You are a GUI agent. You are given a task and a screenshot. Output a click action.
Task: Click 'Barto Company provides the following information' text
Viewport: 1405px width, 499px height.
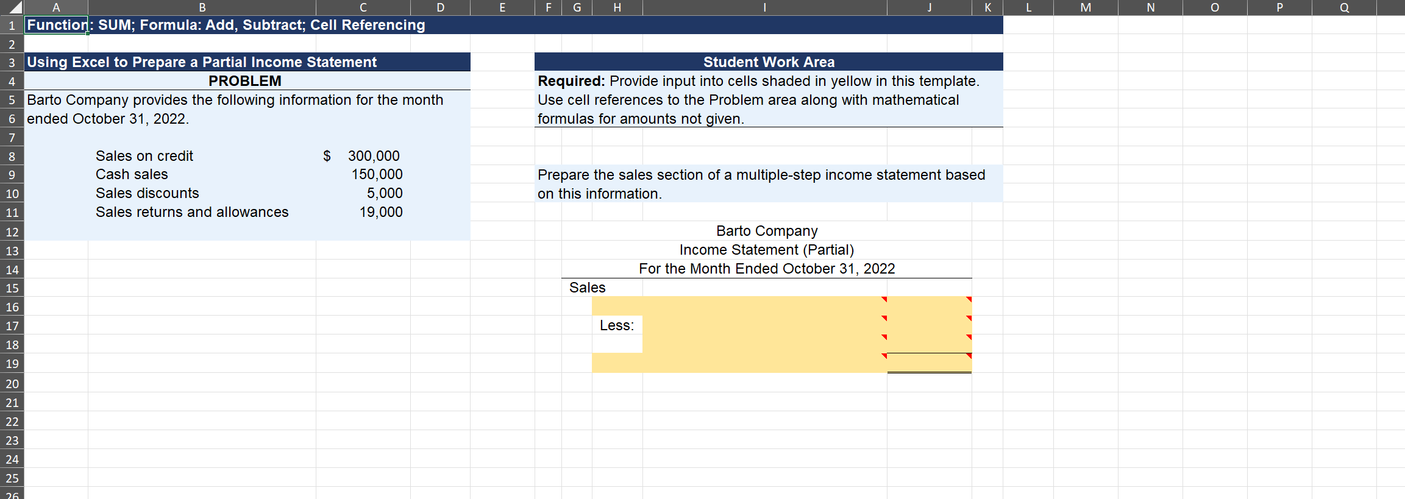235,100
